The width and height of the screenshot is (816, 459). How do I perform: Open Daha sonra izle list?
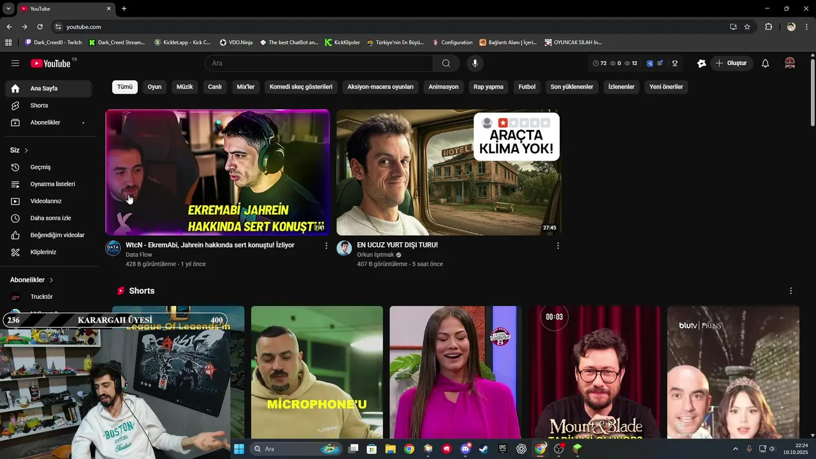48,218
